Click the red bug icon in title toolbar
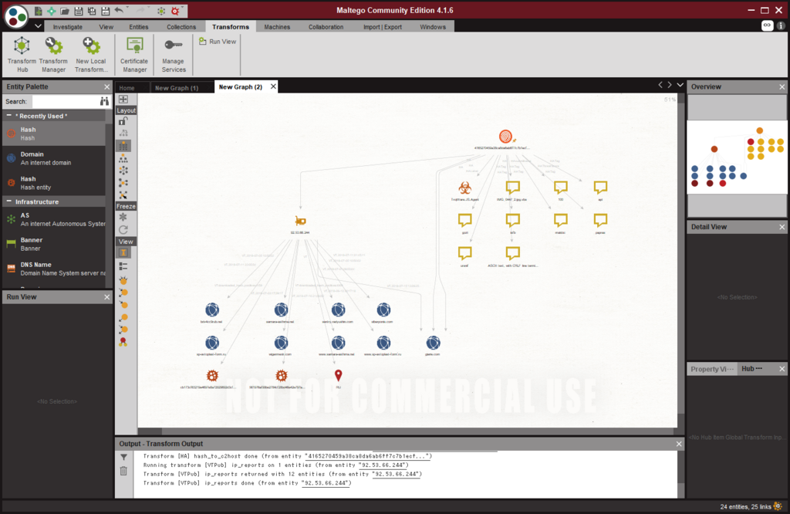The width and height of the screenshot is (790, 514). coord(175,11)
